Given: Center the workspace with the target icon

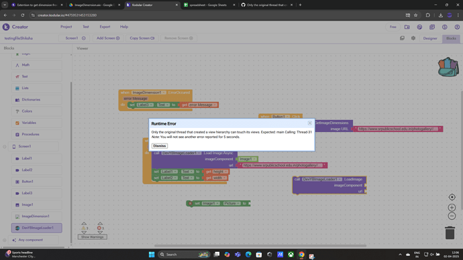Looking at the screenshot, I should click(452, 197).
